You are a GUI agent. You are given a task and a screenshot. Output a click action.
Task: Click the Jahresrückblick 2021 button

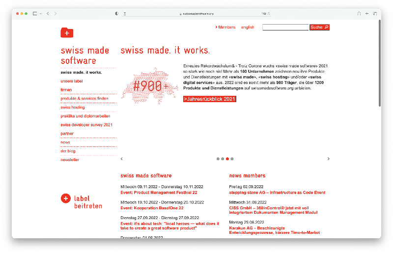pyautogui.click(x=210, y=99)
